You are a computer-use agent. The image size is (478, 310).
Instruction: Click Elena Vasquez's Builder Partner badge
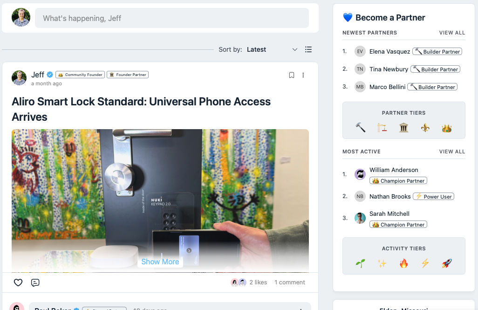click(x=437, y=52)
